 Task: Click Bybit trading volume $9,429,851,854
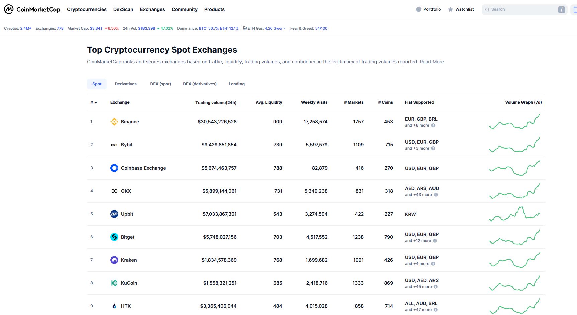click(219, 145)
